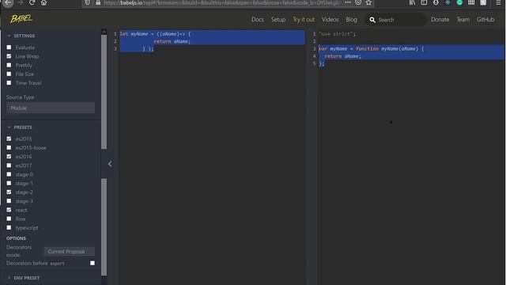Open the Firefox account icon
506x285 pixels.
pos(436,2)
